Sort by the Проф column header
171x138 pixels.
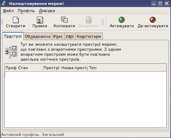11,68
